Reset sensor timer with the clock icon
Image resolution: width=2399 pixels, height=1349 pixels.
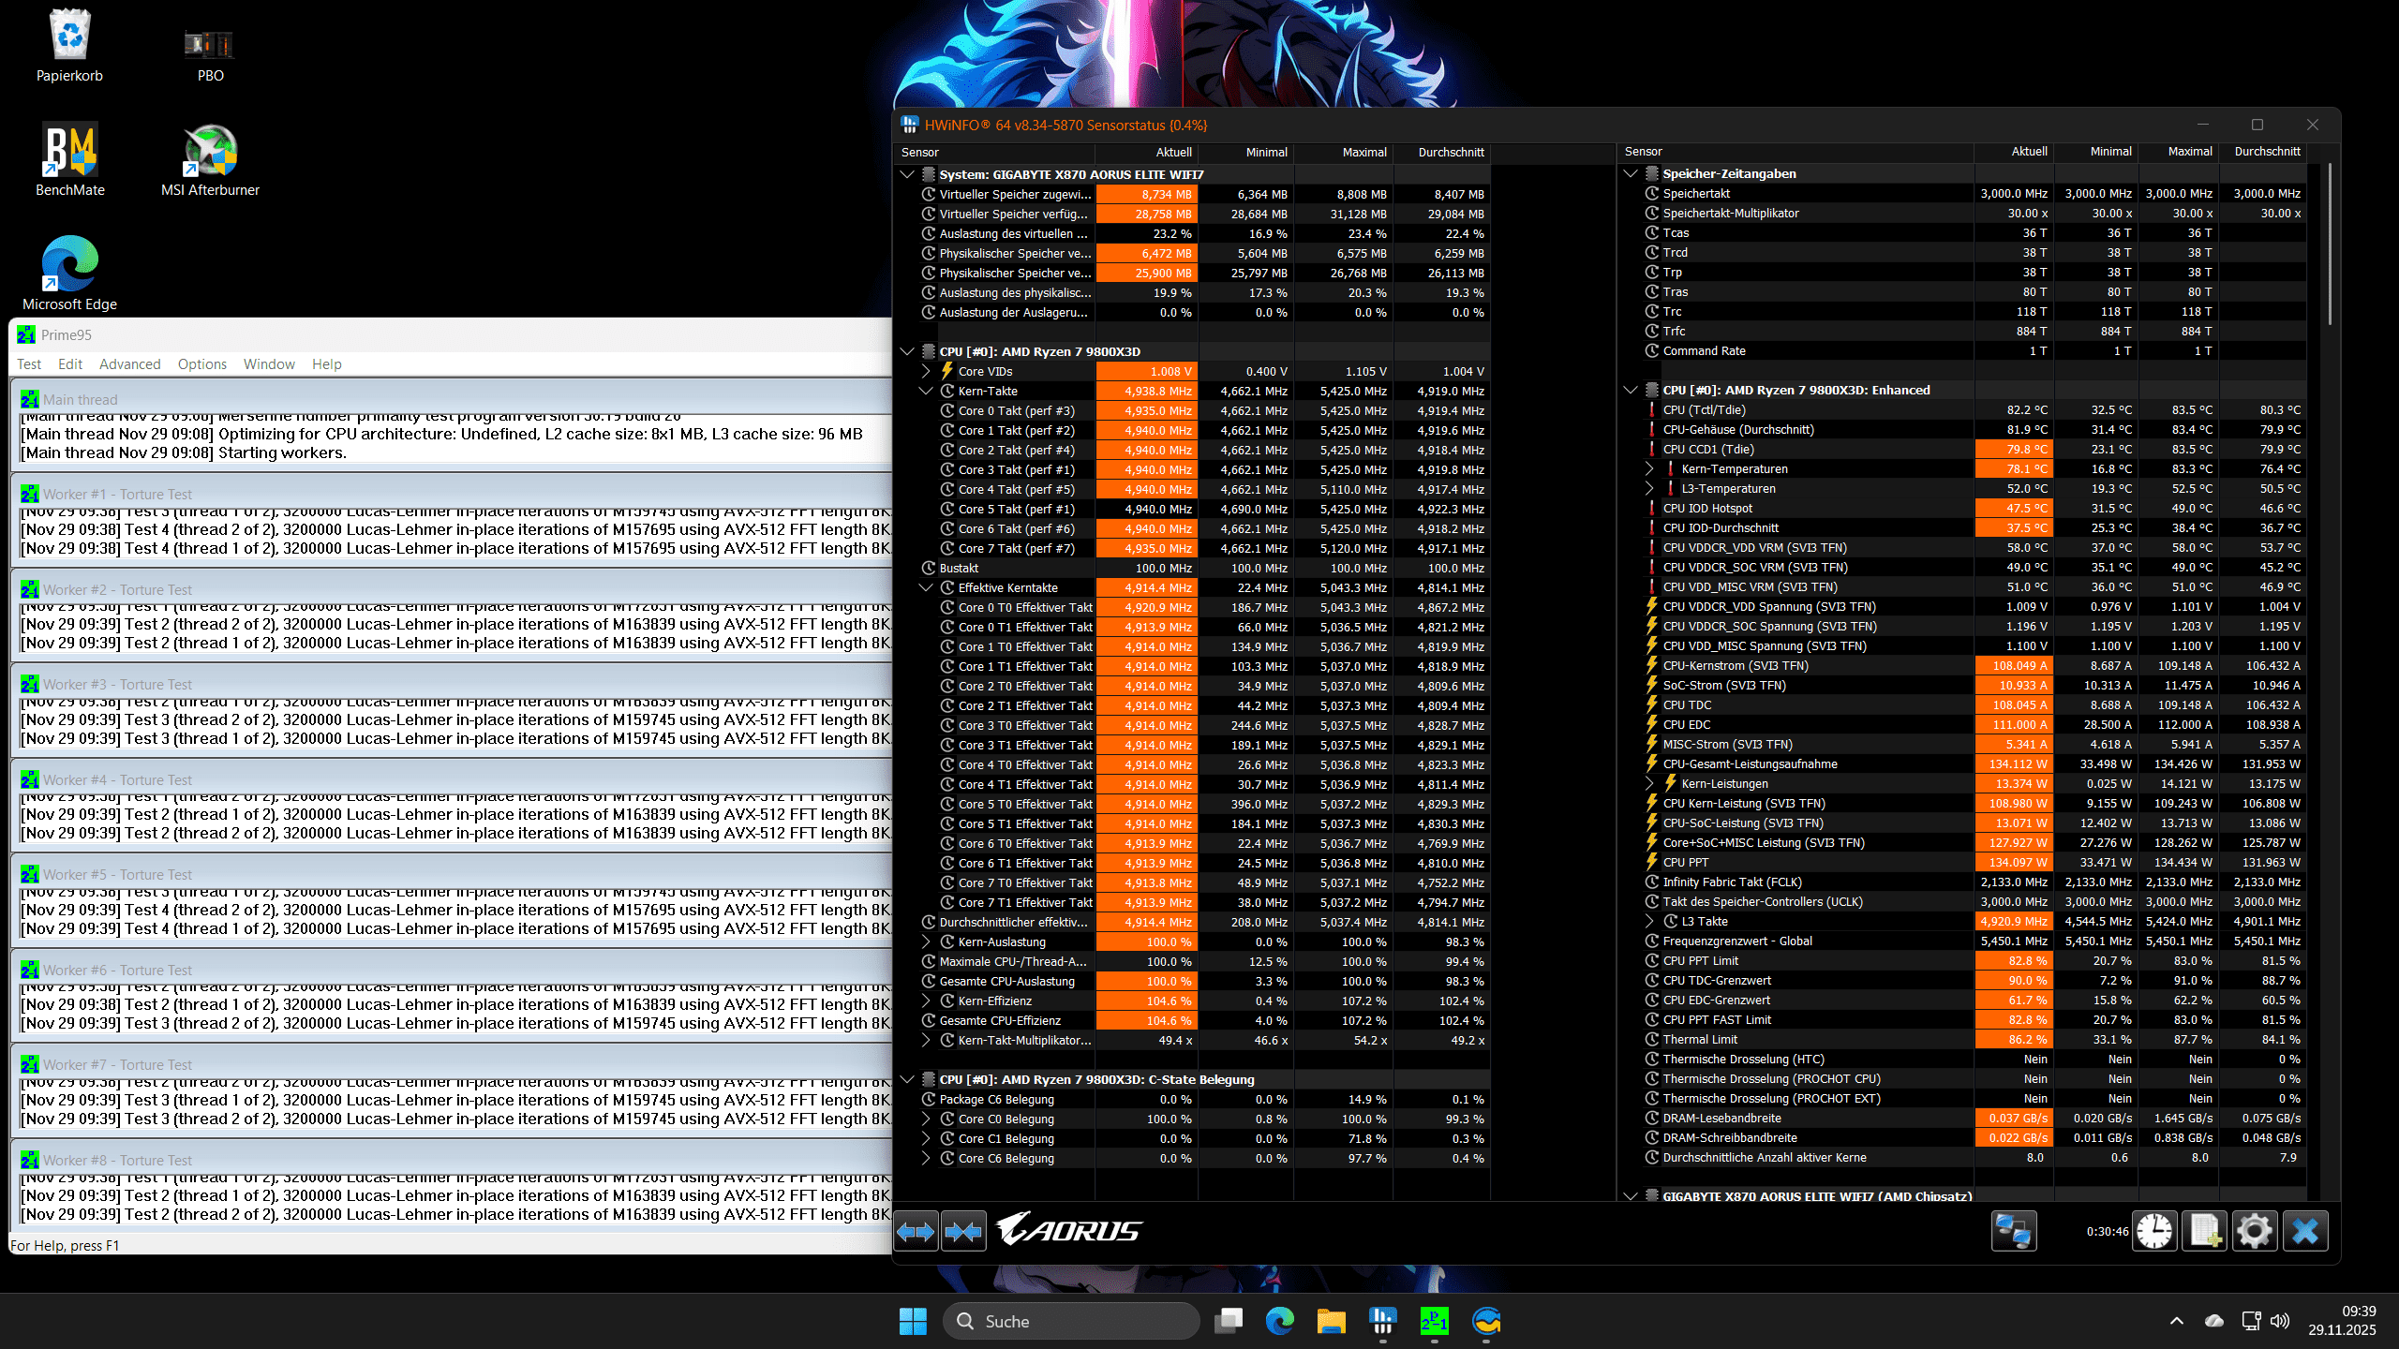[x=2153, y=1230]
